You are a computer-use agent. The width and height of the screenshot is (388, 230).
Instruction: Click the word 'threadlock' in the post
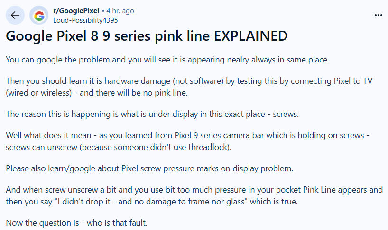(x=208, y=147)
